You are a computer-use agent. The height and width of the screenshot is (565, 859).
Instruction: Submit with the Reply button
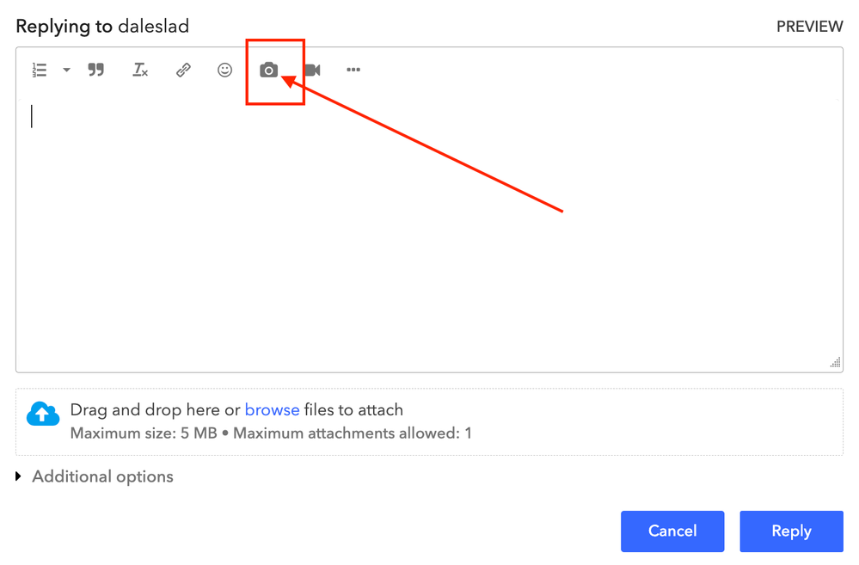coord(791,531)
